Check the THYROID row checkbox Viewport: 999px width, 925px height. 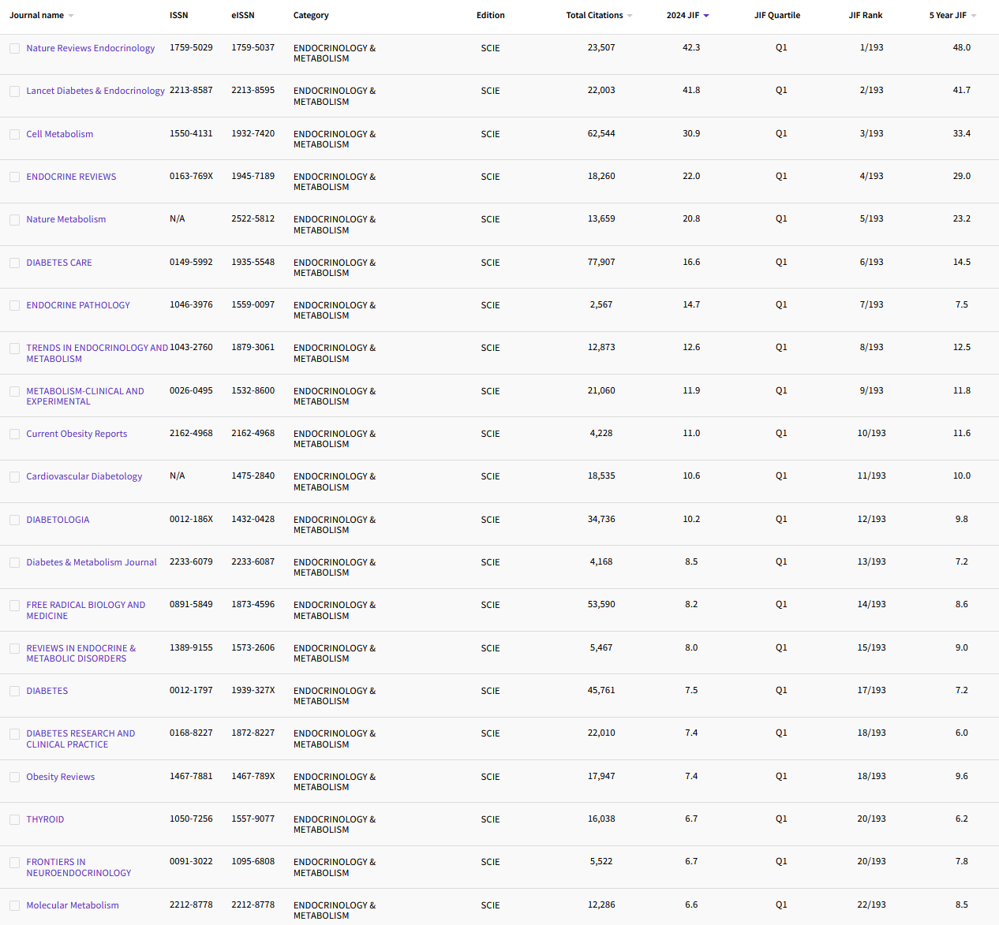pyautogui.click(x=14, y=819)
